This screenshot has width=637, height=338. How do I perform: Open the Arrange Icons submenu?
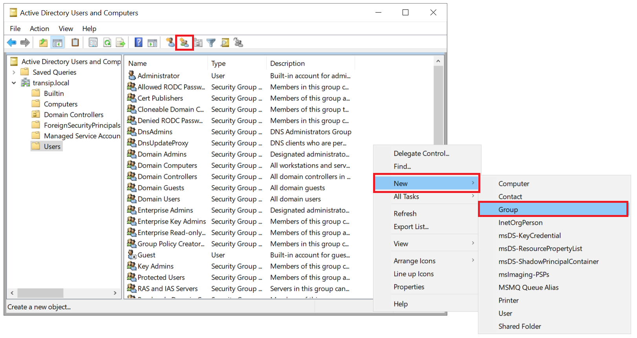tap(427, 261)
